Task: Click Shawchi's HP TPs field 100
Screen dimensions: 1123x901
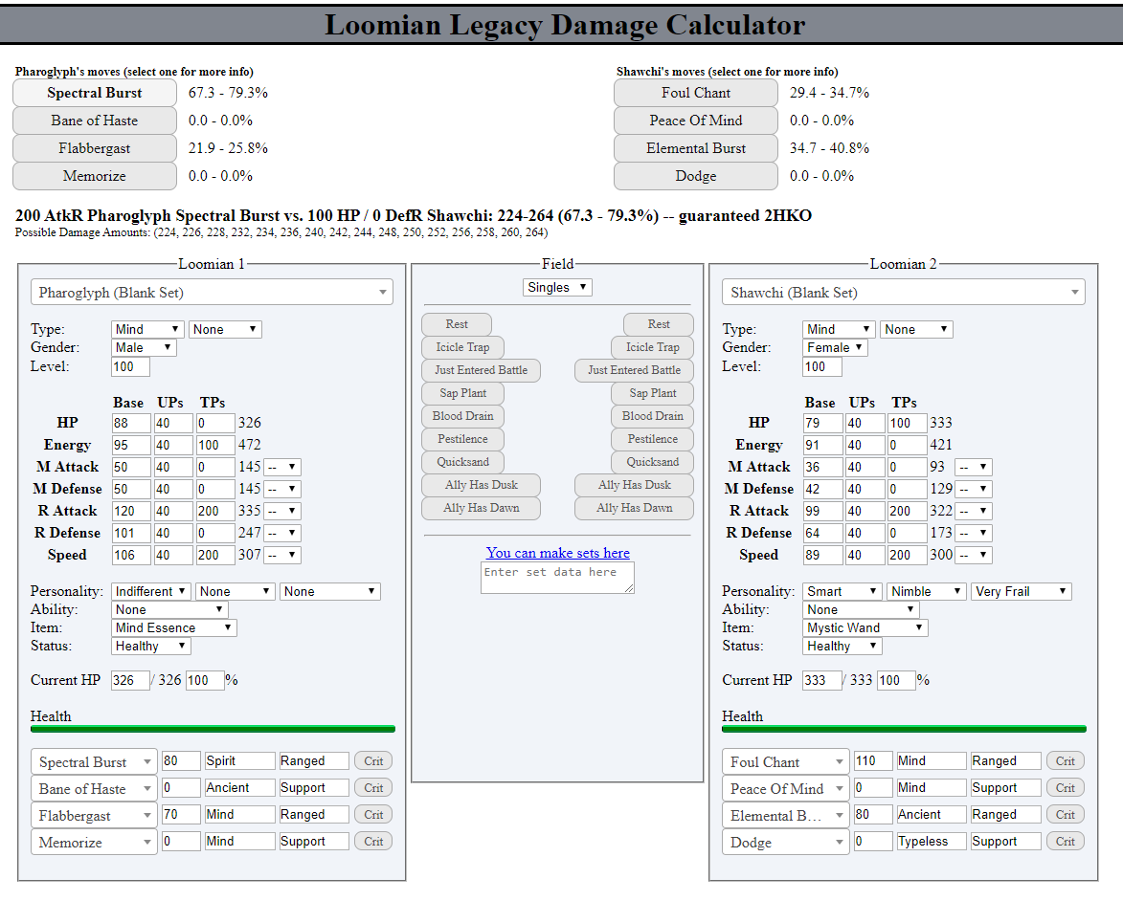Action: pos(908,423)
